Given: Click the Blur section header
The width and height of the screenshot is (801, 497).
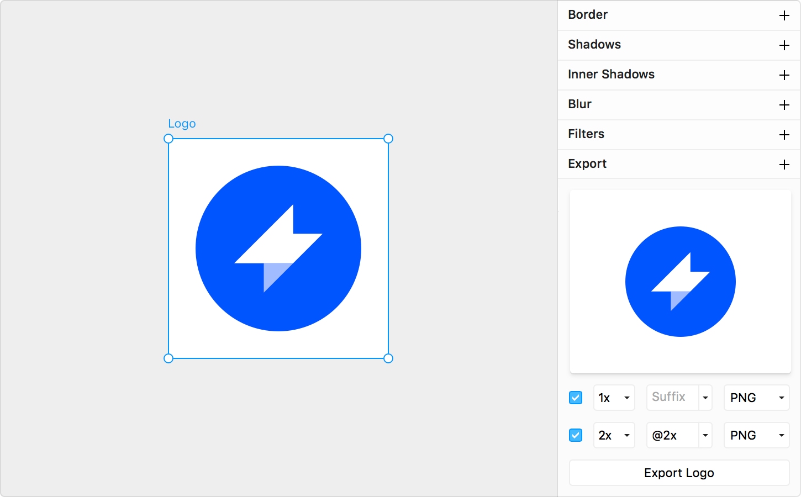Looking at the screenshot, I should (679, 104).
